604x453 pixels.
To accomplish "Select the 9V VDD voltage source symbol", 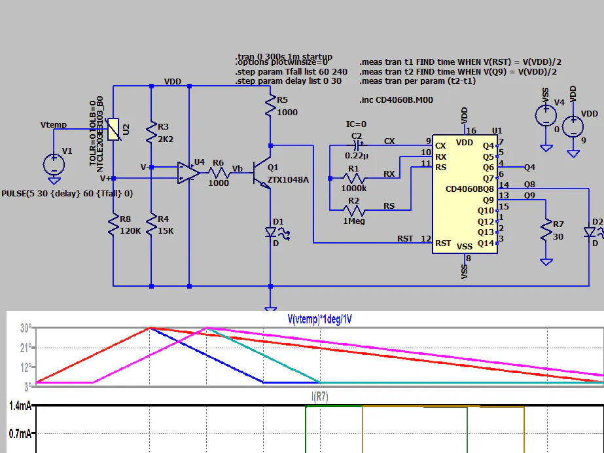I will click(x=573, y=126).
